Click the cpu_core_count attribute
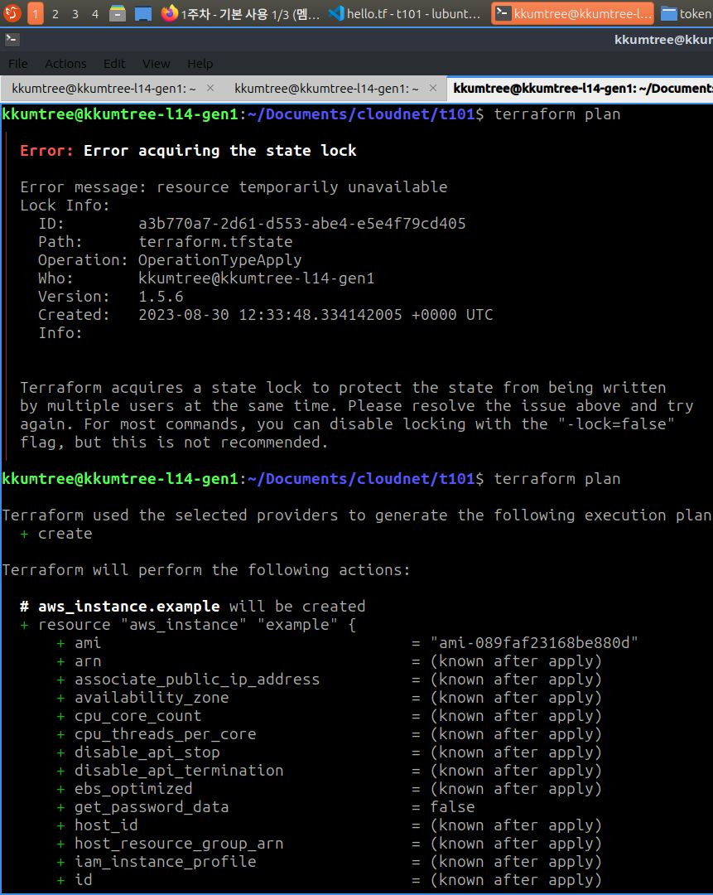The width and height of the screenshot is (713, 895). click(x=138, y=716)
